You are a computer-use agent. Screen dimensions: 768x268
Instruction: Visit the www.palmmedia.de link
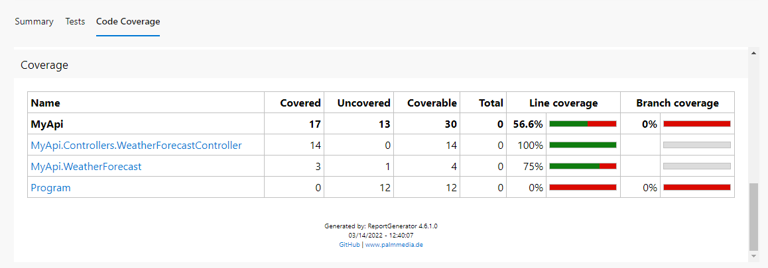[394, 244]
